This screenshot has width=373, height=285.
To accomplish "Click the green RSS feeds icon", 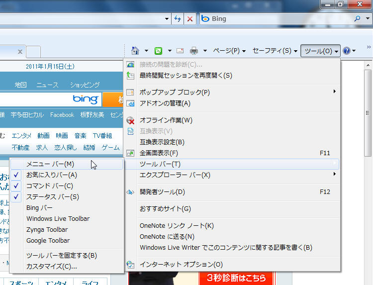I will [159, 51].
